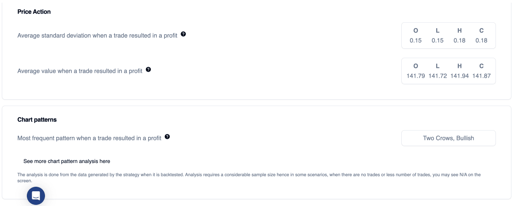Click help icon beside average value label
The width and height of the screenshot is (514, 206).
point(149,69)
